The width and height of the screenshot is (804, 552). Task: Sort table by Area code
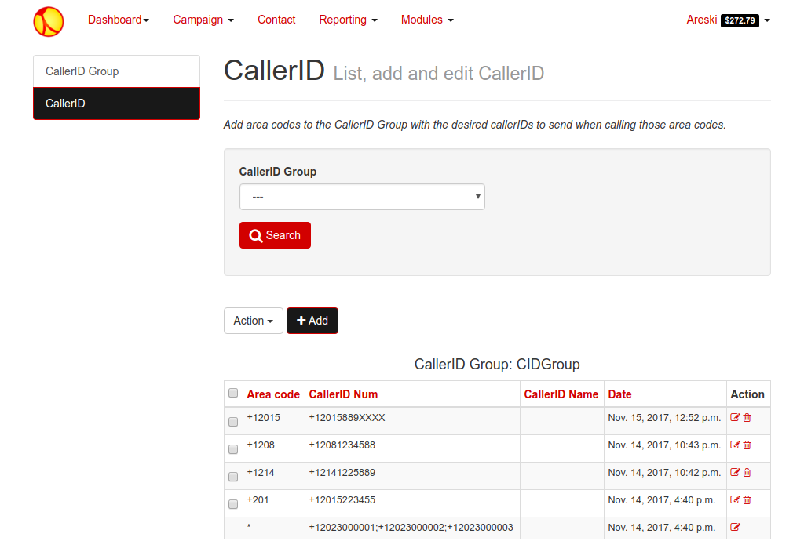pos(273,394)
